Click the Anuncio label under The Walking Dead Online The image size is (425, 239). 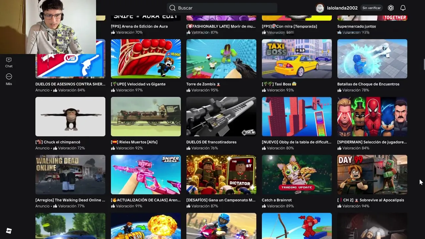tap(42, 206)
